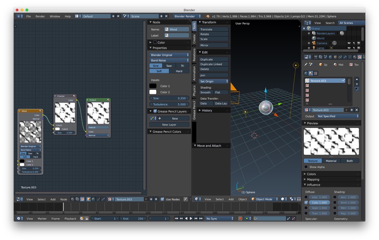379x240 pixels.
Task: Click the record auto-keyframe button
Action: click(x=240, y=219)
